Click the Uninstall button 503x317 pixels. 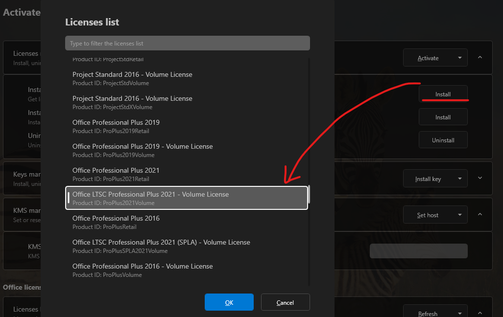pos(443,140)
